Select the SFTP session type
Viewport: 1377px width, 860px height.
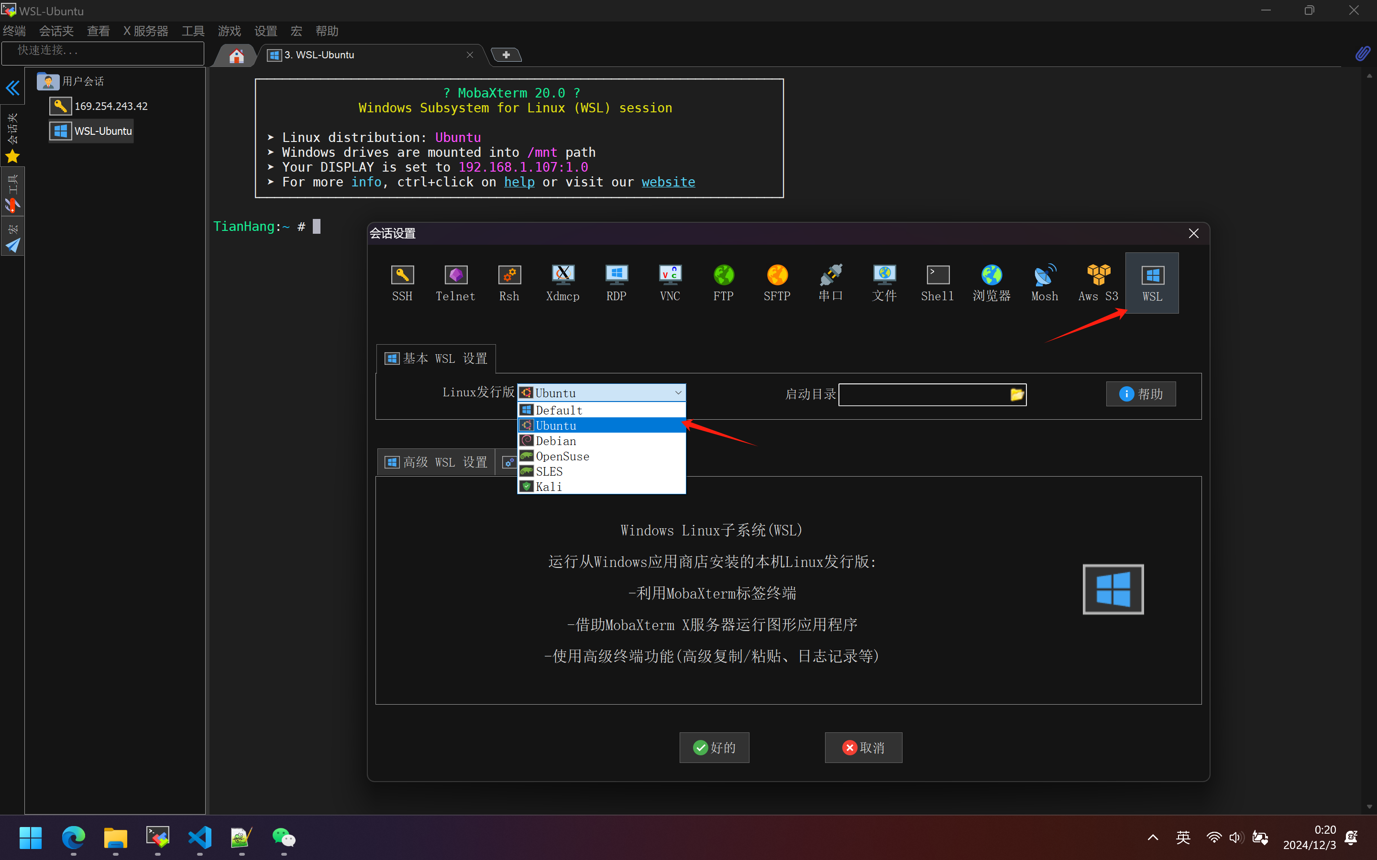[777, 283]
